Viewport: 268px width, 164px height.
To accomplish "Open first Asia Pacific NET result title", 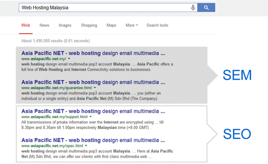I will [x=93, y=53].
